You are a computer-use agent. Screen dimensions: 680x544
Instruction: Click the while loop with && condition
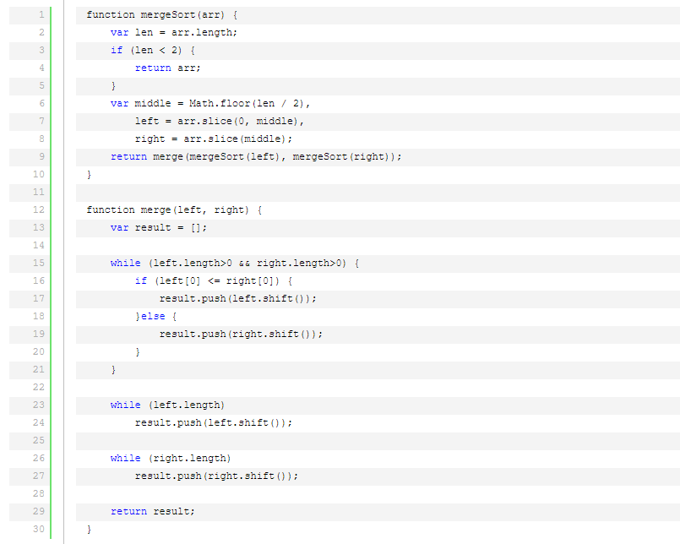pyautogui.click(x=235, y=263)
